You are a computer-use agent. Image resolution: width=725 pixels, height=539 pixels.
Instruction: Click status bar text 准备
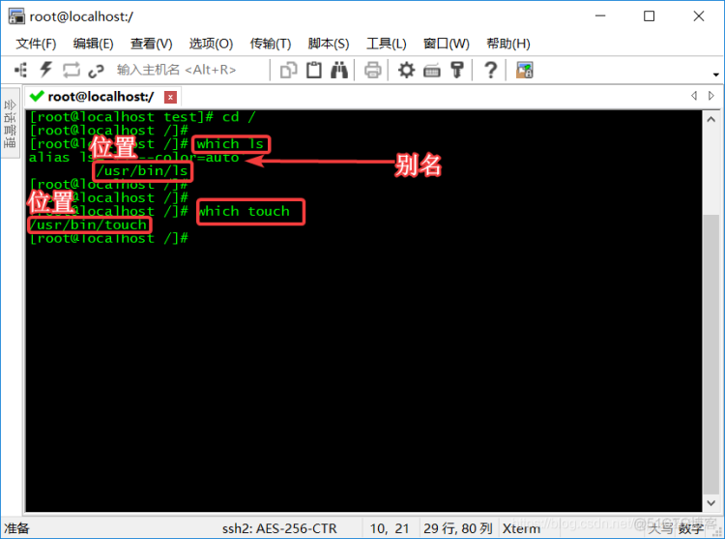(x=16, y=528)
